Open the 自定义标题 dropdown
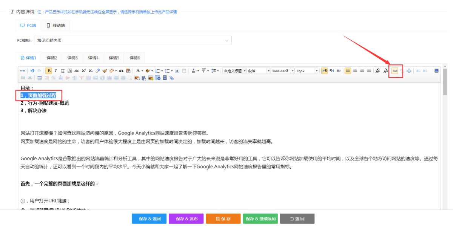Image resolution: width=453 pixels, height=226 pixels. [x=234, y=71]
